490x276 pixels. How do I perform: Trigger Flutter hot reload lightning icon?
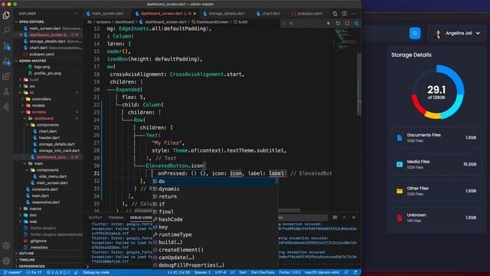pyautogui.click(x=328, y=23)
